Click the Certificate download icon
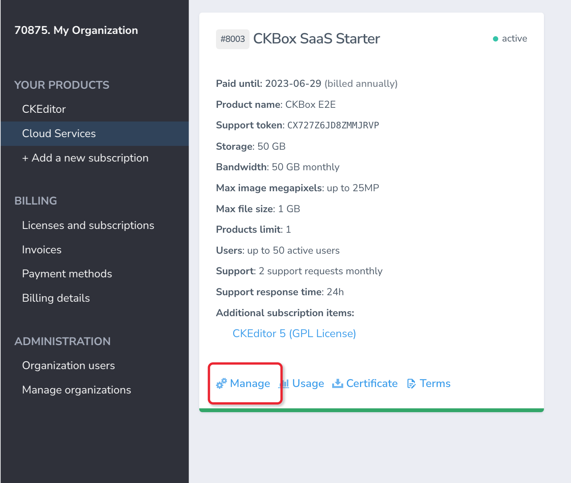Viewport: 571px width, 483px height. tap(337, 384)
